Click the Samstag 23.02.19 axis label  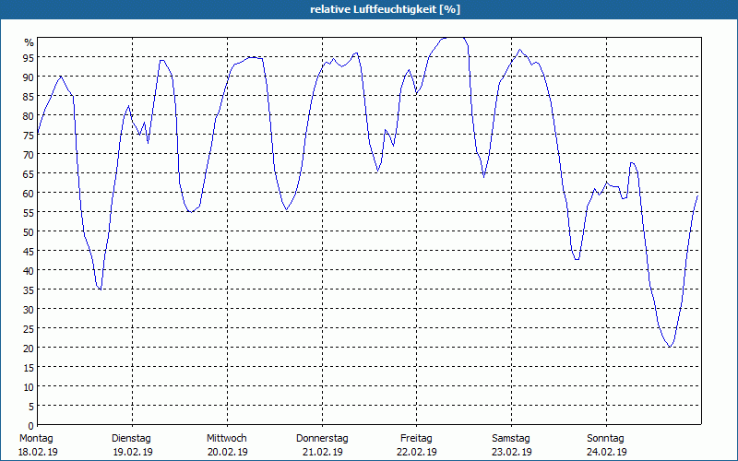tap(512, 445)
